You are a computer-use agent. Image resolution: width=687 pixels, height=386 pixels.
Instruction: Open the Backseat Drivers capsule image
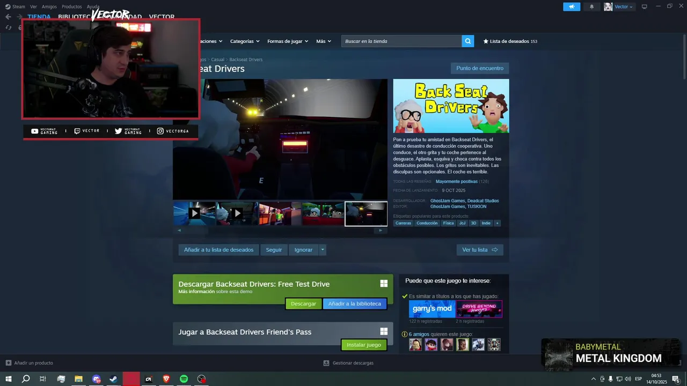(451, 106)
